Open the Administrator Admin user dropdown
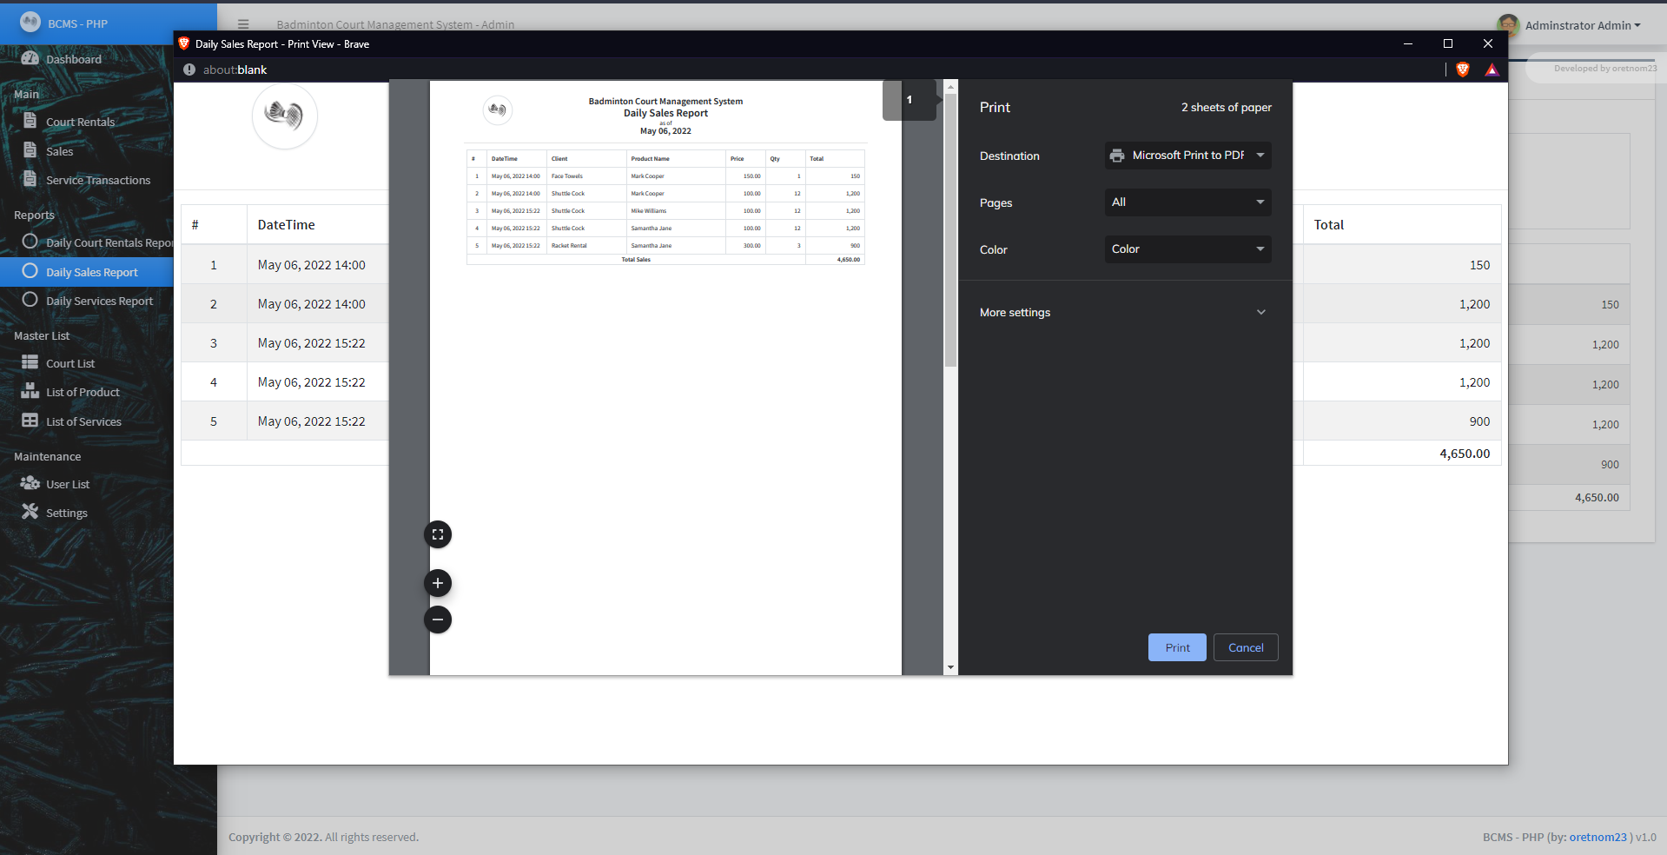This screenshot has width=1667, height=855. 1583,25
